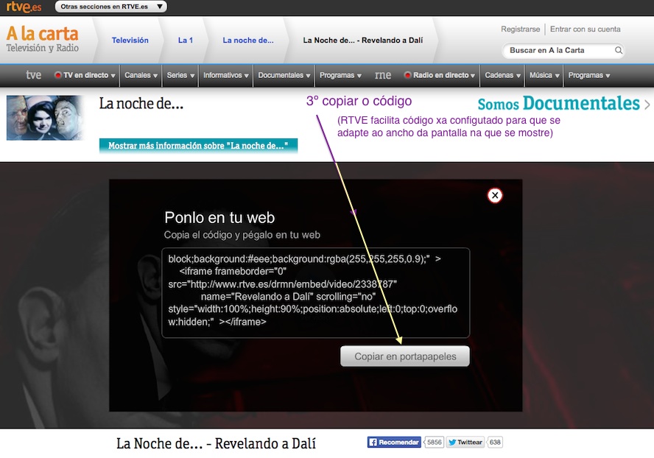Click the rtve.es logo

[22, 6]
